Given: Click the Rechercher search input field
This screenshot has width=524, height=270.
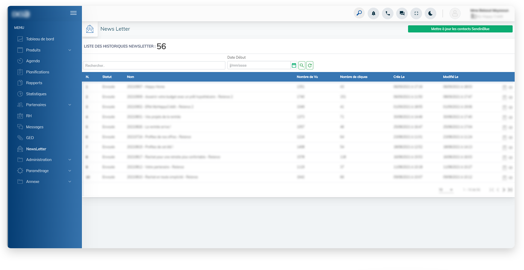Looking at the screenshot, I should coord(154,65).
